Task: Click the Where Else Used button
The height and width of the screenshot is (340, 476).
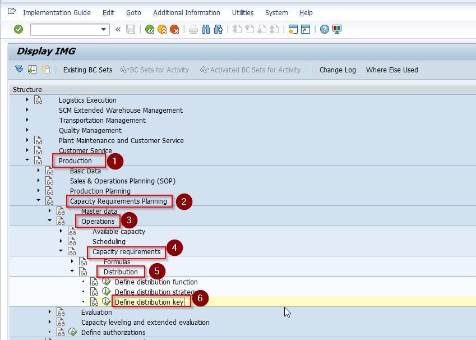Action: [392, 70]
